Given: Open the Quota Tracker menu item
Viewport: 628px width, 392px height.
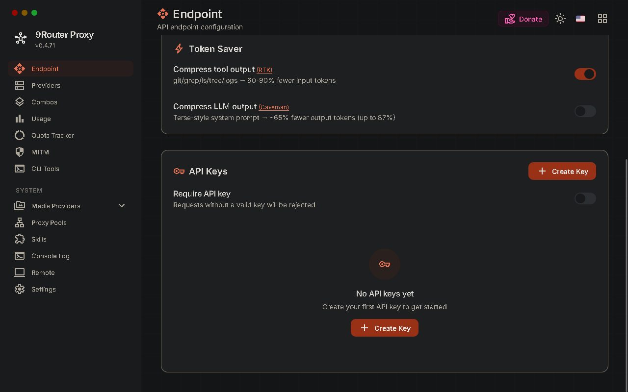Looking at the screenshot, I should point(71,135).
